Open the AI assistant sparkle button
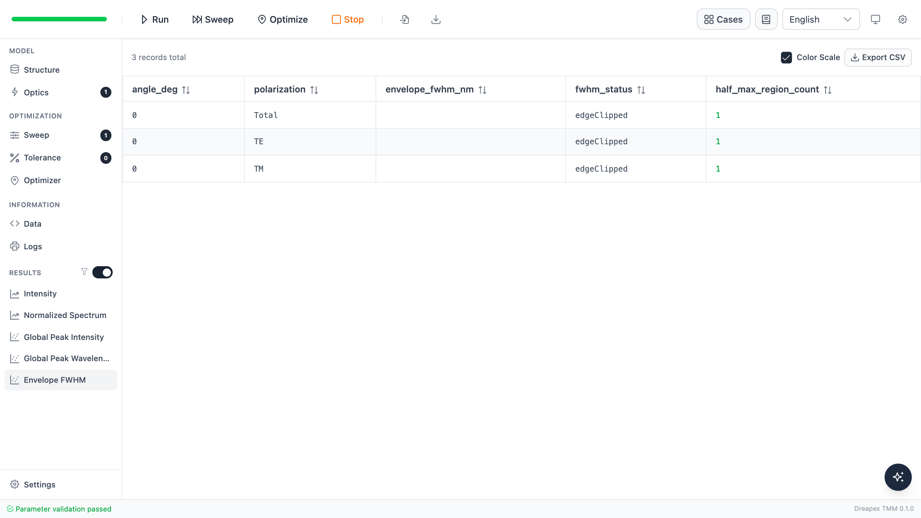The height and width of the screenshot is (518, 921). 898,477
